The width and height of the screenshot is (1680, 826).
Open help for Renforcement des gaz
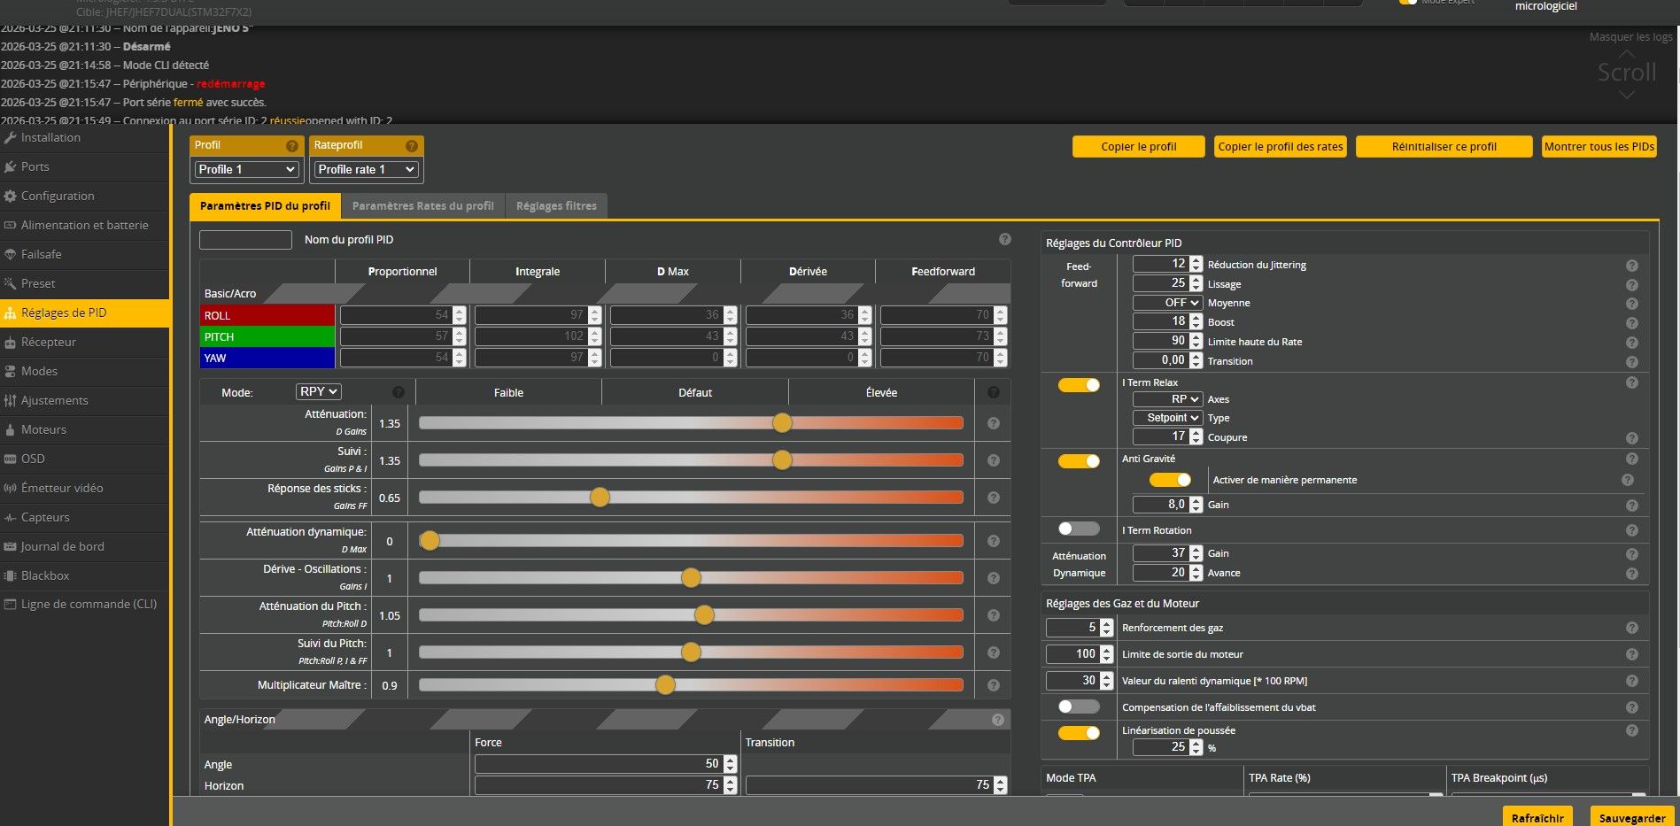point(1631,628)
